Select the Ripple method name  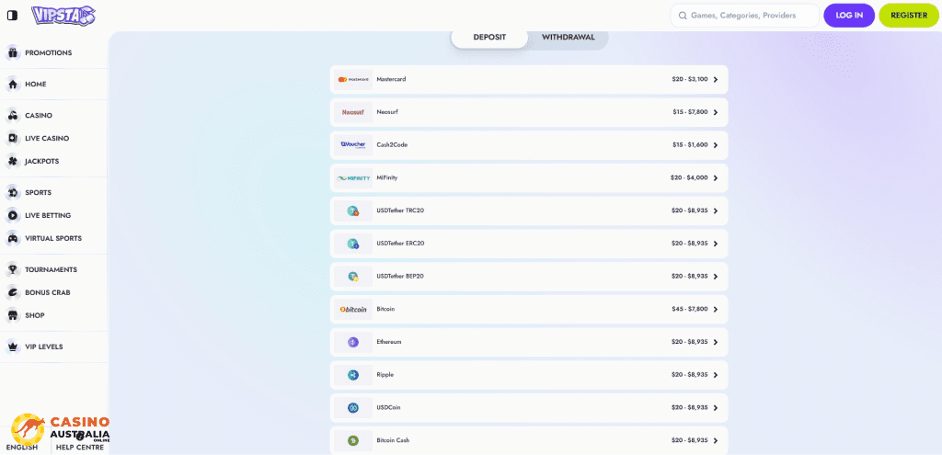(385, 374)
